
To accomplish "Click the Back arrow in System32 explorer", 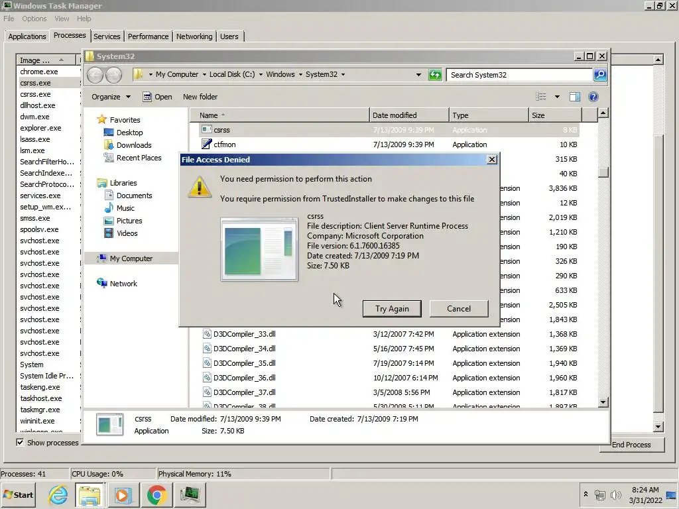I will click(95, 75).
